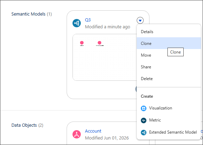The image size is (203, 145).
Task: Click the Semantic Models (1) heading
Action: (x=32, y=14)
